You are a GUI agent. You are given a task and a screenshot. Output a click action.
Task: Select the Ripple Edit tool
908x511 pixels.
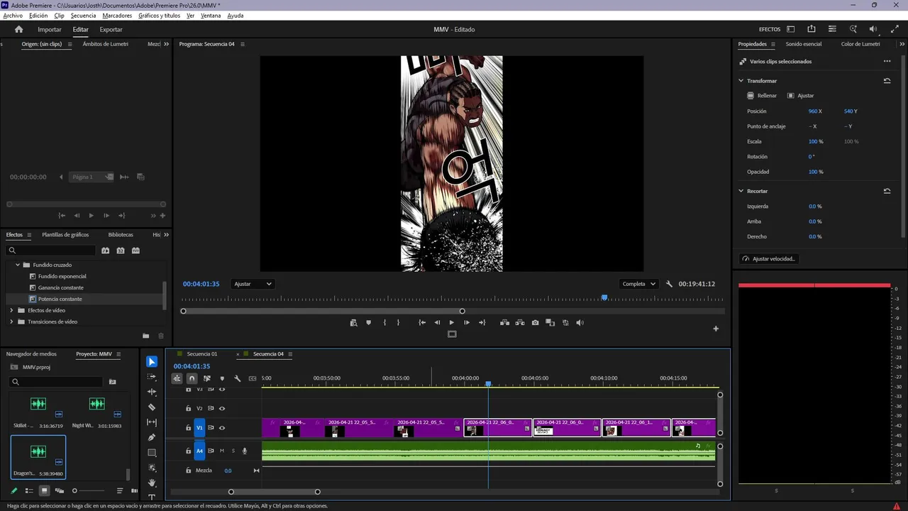(152, 392)
